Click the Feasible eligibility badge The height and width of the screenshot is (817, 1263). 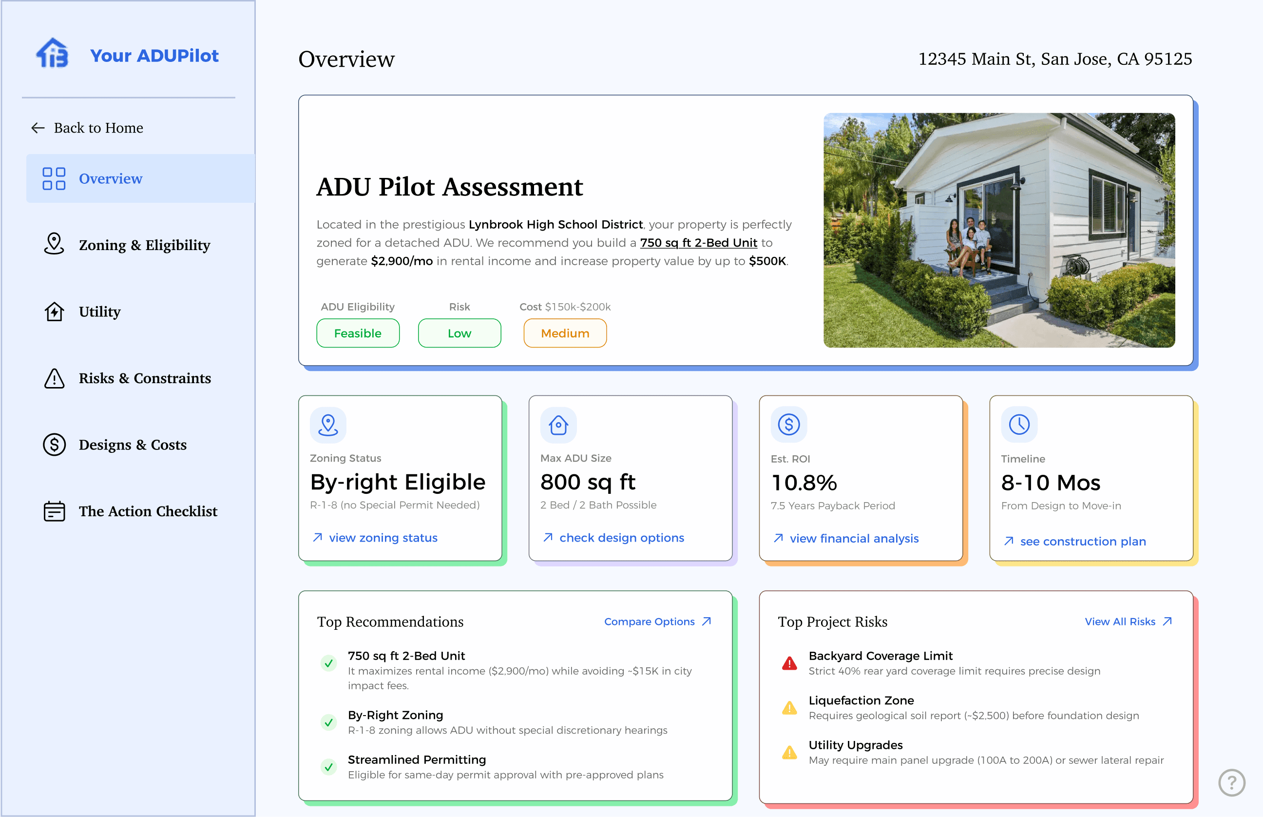pos(358,333)
